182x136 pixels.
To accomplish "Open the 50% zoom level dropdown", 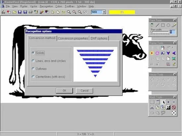I will point(104,12).
